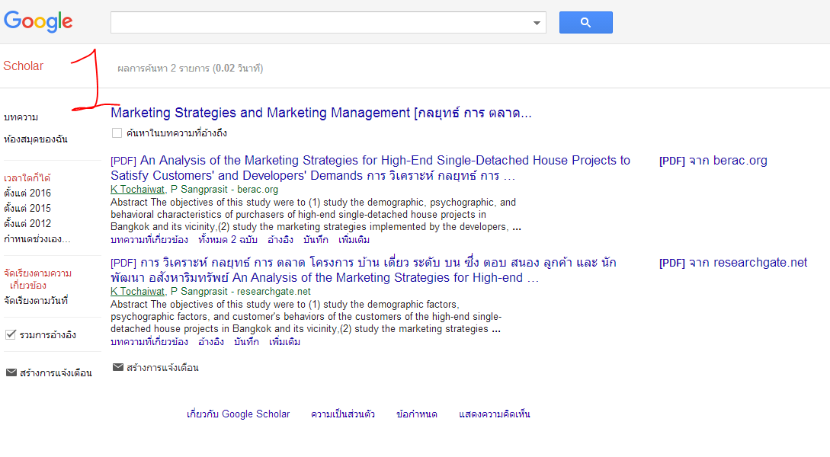The image size is (830, 457).
Task: Open second result Thai title การ วิเคราะห์ กลยุทธ์
Action: click(364, 270)
